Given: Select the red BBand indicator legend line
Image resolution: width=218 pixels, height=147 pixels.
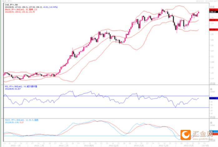Looking at the screenshot, I should pos(21,9).
